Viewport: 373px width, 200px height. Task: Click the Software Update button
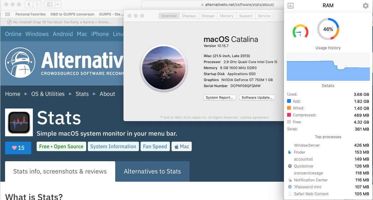257,97
